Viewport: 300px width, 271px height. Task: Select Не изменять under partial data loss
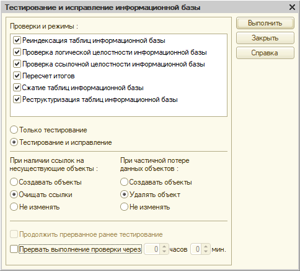click(124, 207)
